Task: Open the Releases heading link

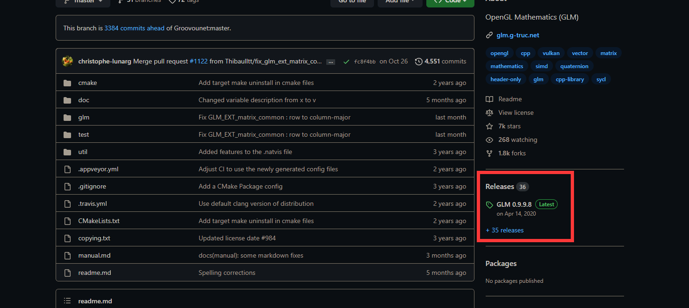Action: click(x=500, y=186)
